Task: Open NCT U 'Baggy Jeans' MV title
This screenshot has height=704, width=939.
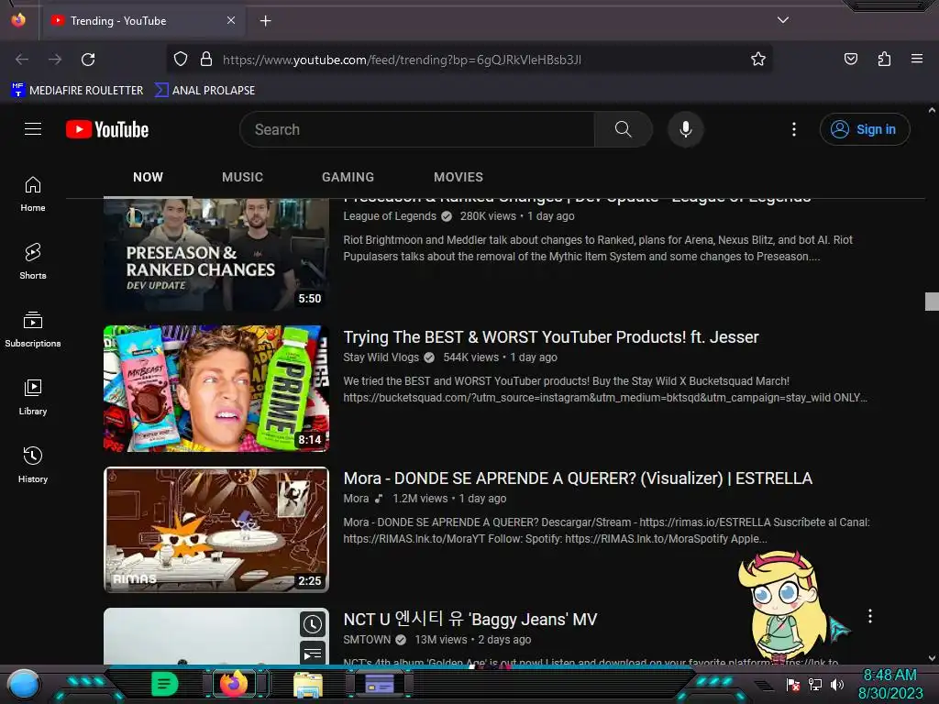Action: coord(470,619)
